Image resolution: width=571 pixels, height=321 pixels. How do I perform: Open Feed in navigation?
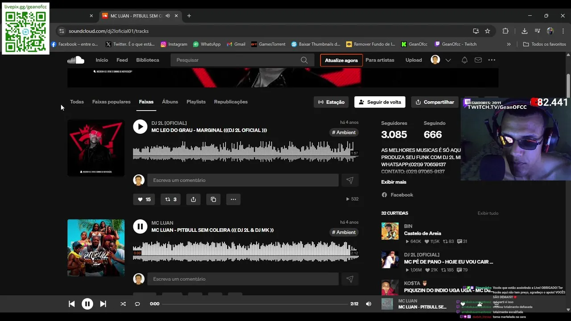[x=122, y=60]
